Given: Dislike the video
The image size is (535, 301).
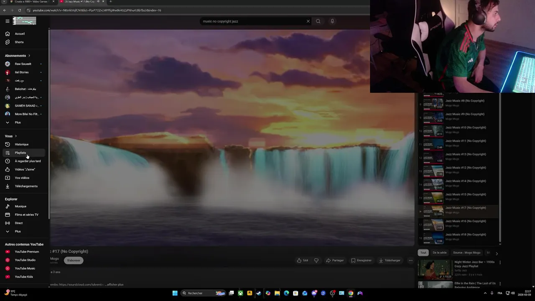Looking at the screenshot, I should tap(316, 260).
